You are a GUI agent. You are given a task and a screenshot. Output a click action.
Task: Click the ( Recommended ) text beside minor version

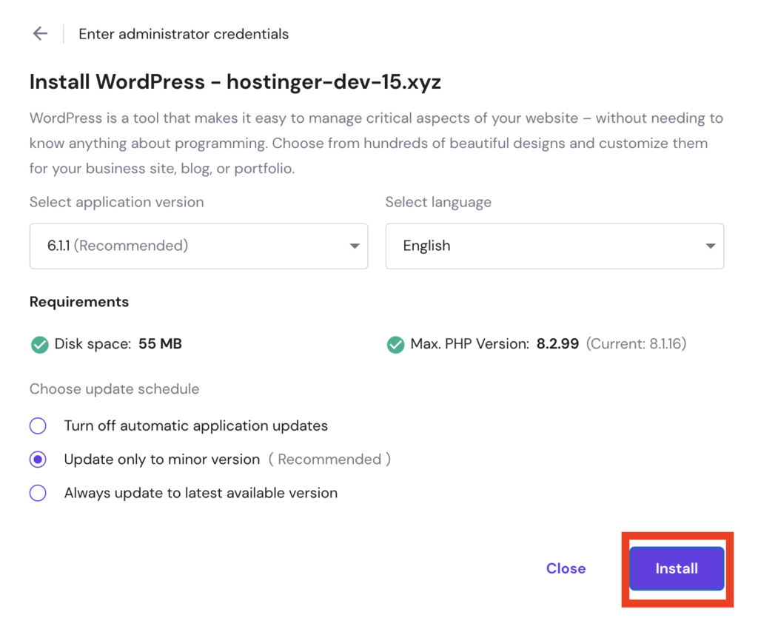[x=329, y=459]
